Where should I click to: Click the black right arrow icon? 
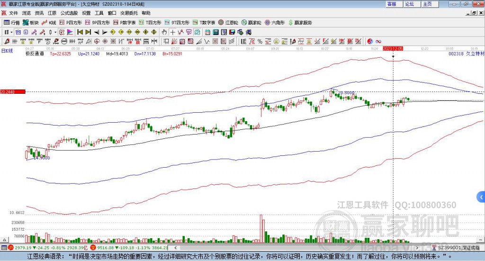click(x=105, y=32)
